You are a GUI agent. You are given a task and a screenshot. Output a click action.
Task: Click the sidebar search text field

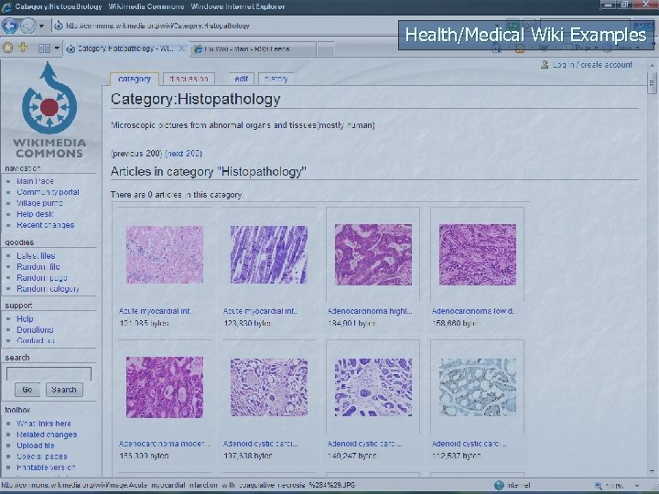(49, 373)
